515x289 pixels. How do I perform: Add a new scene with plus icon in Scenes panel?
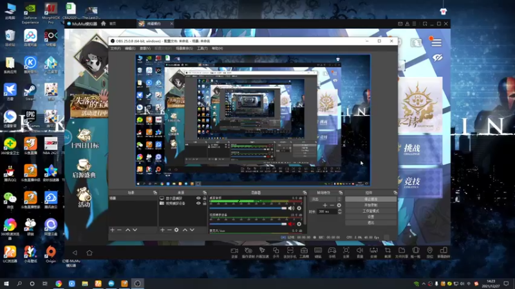[112, 230]
